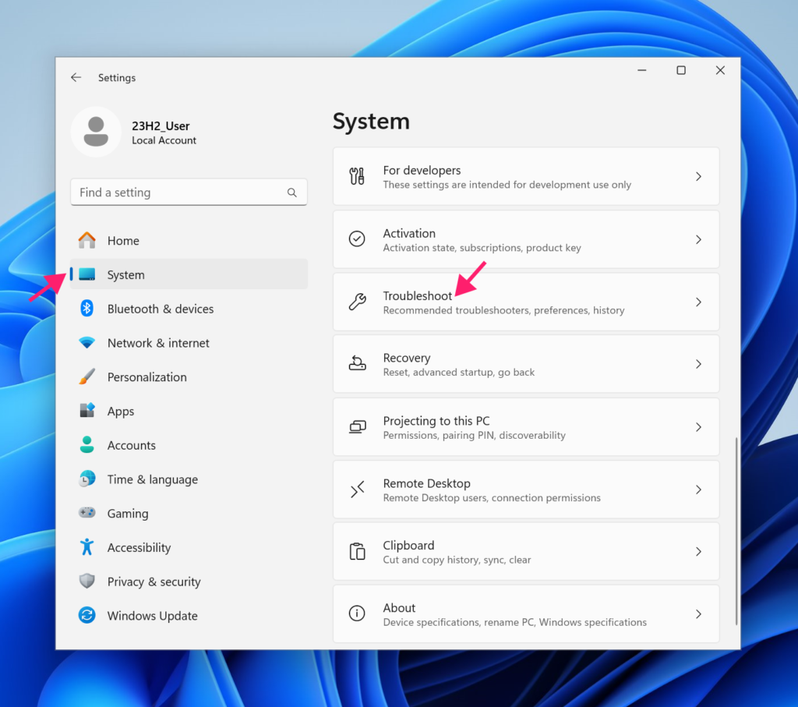Viewport: 798px width, 707px height.
Task: Open the Troubleshoot title text
Action: tap(418, 295)
